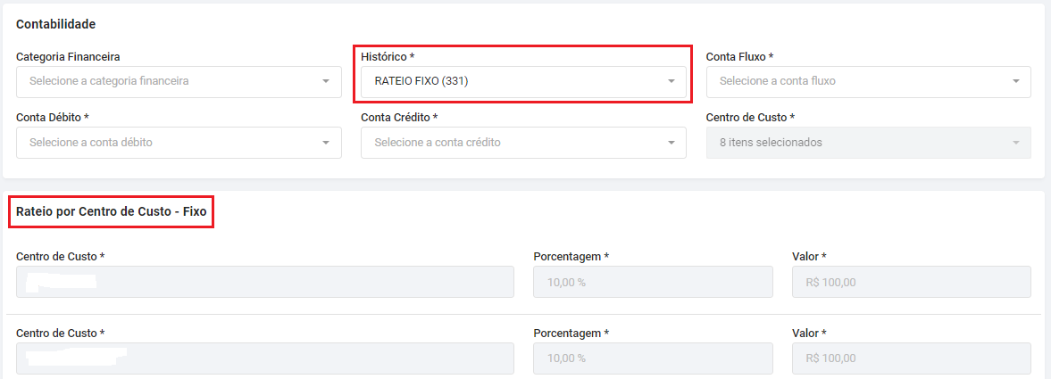Screen dimensions: 1051x379
Task: Select the Conta Débito combo box
Action: tap(170, 143)
